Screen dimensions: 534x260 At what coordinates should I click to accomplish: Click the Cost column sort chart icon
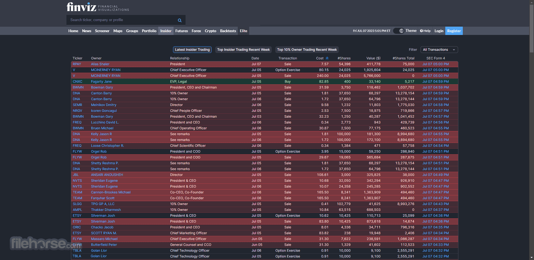pyautogui.click(x=327, y=58)
